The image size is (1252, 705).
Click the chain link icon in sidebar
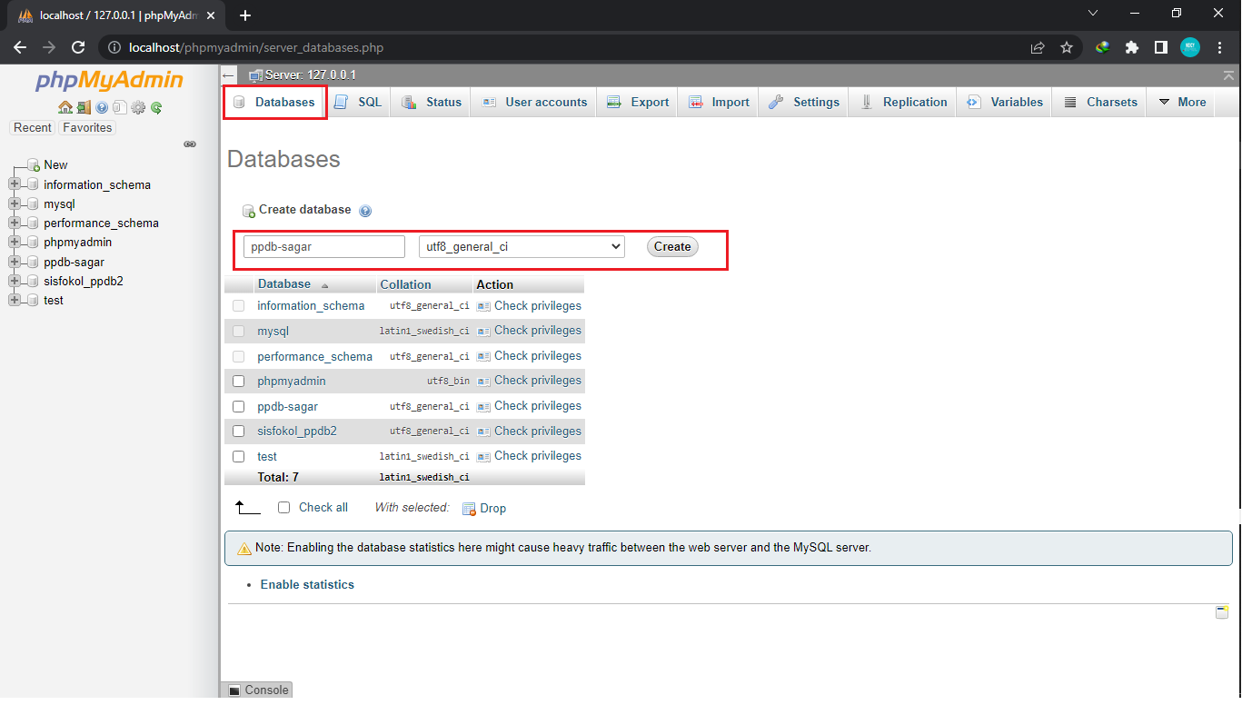pyautogui.click(x=190, y=144)
